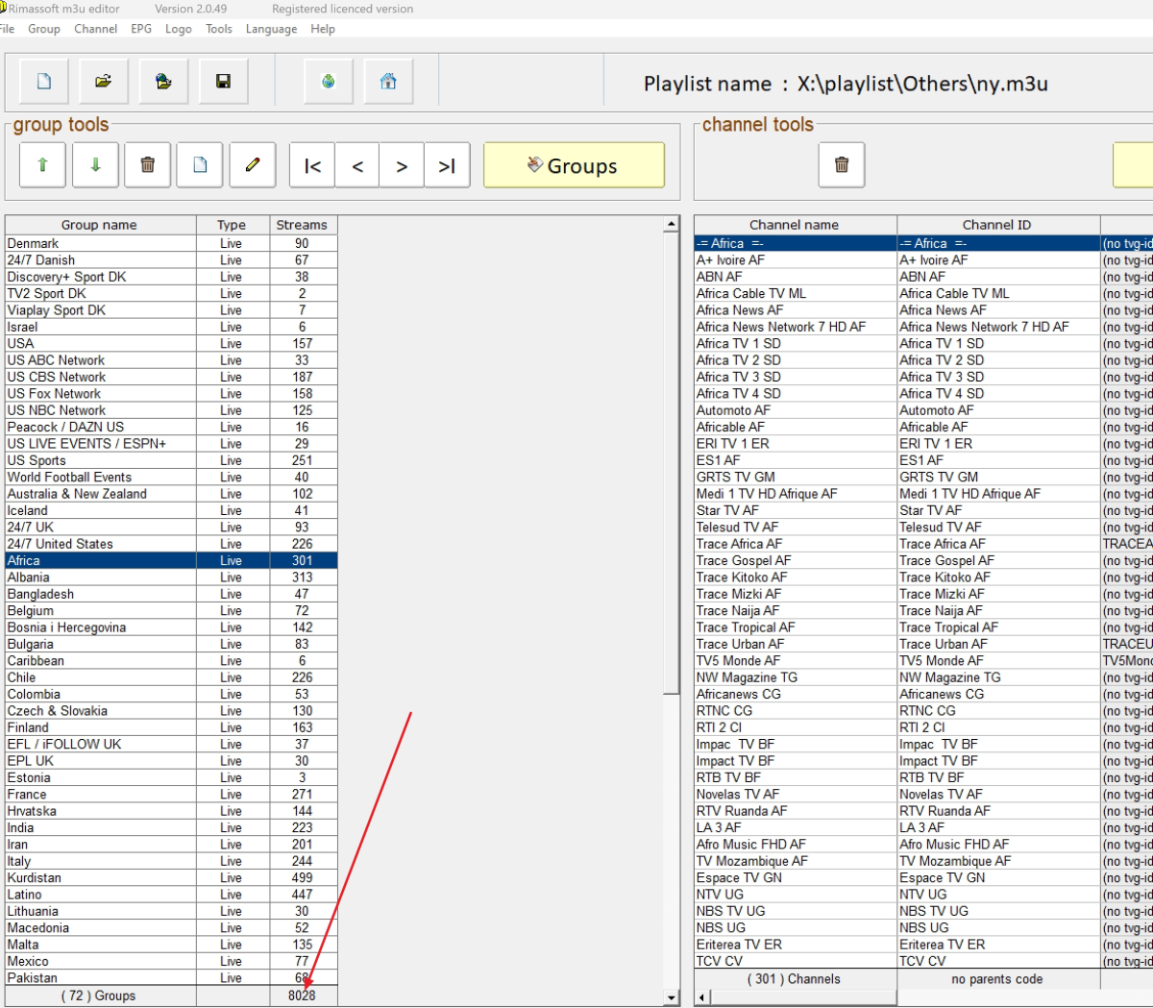Viewport: 1153px width, 1008px height.
Task: Click the home icon in toolbar
Action: [388, 82]
